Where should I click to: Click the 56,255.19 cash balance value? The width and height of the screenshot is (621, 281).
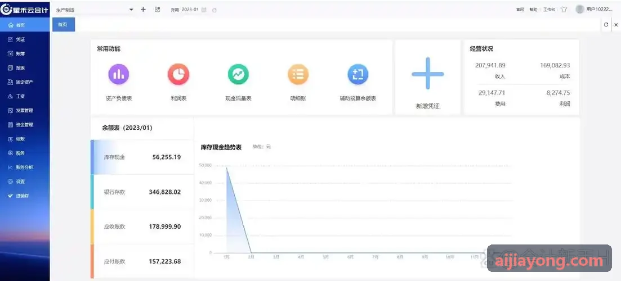click(167, 157)
